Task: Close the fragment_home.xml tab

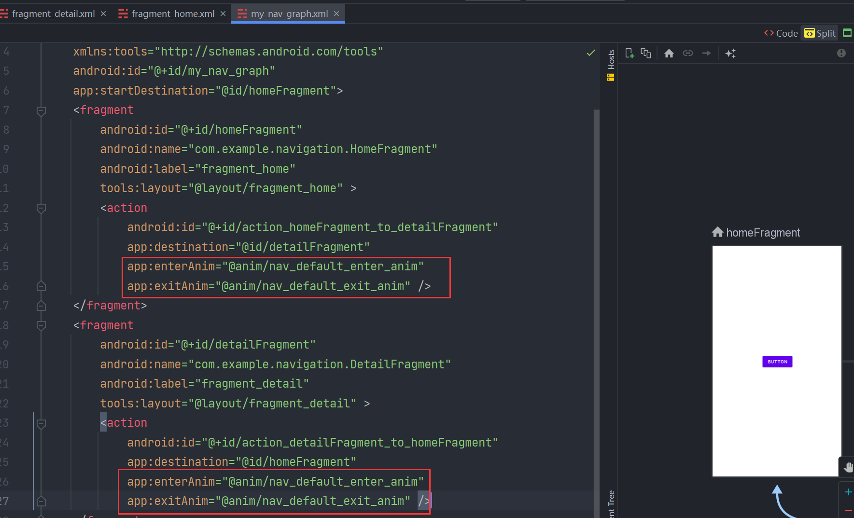Action: (223, 14)
